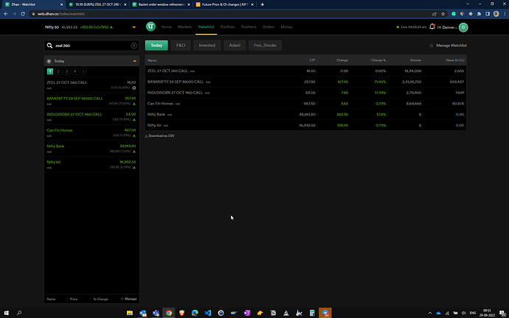The height and width of the screenshot is (318, 509).
Task: Open File Explorer from the taskbar
Action: pyautogui.click(x=130, y=313)
